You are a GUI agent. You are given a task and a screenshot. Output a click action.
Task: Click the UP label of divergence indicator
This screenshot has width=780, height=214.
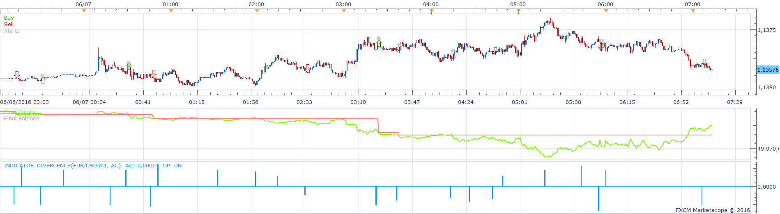166,166
